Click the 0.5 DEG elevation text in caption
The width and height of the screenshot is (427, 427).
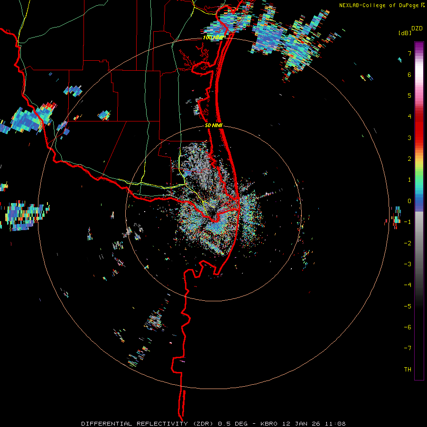click(x=232, y=424)
